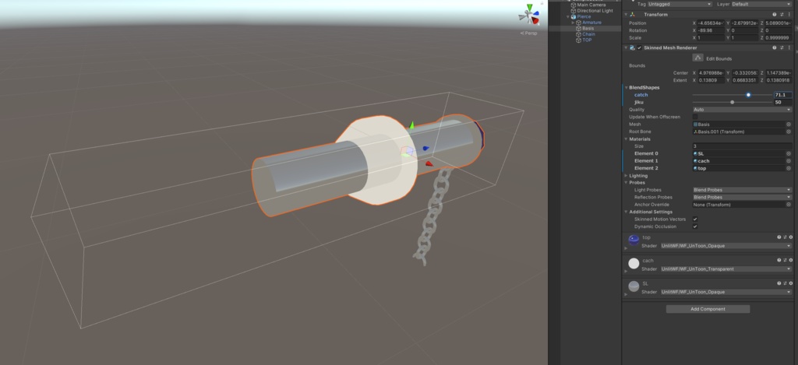Click the catch value field showing 71.1
The height and width of the screenshot is (365, 798).
[782, 95]
